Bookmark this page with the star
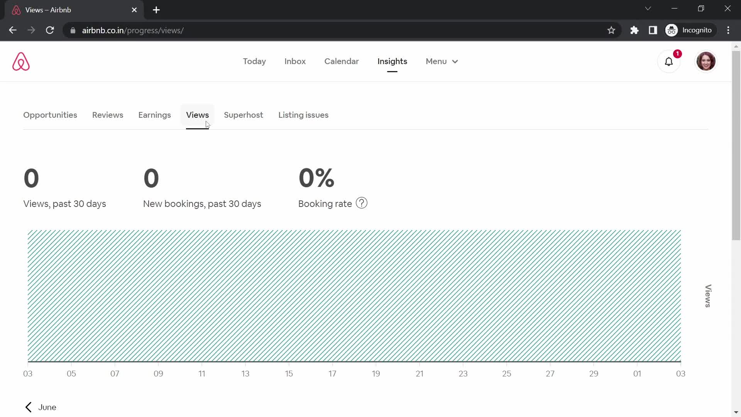 [611, 30]
